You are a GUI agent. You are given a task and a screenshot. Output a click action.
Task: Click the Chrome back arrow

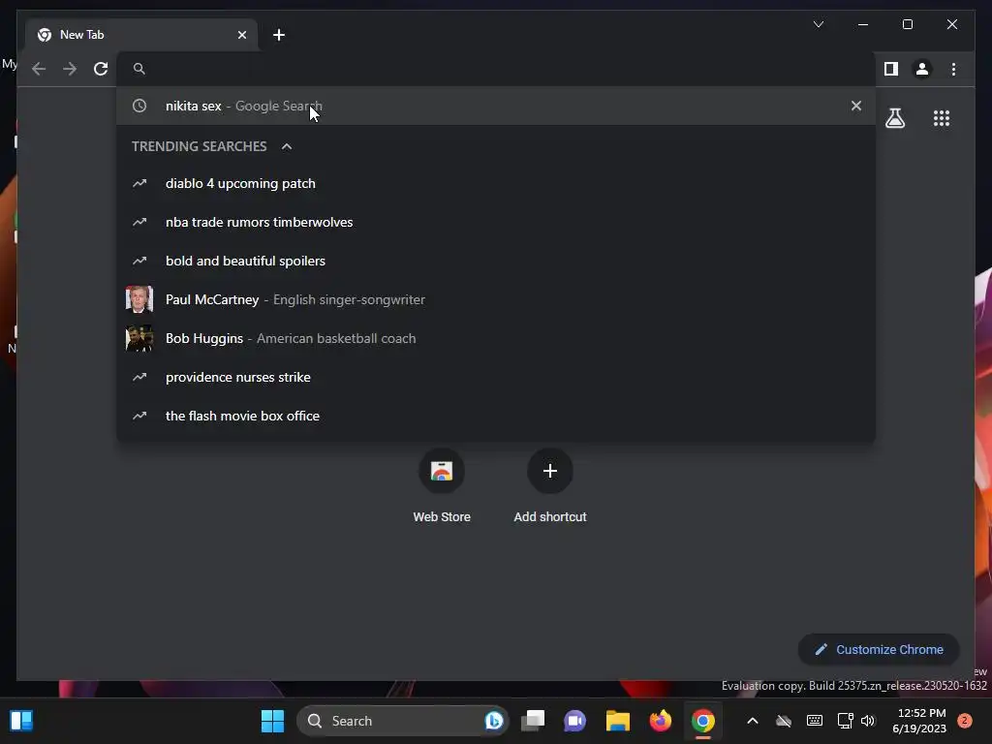click(x=39, y=69)
